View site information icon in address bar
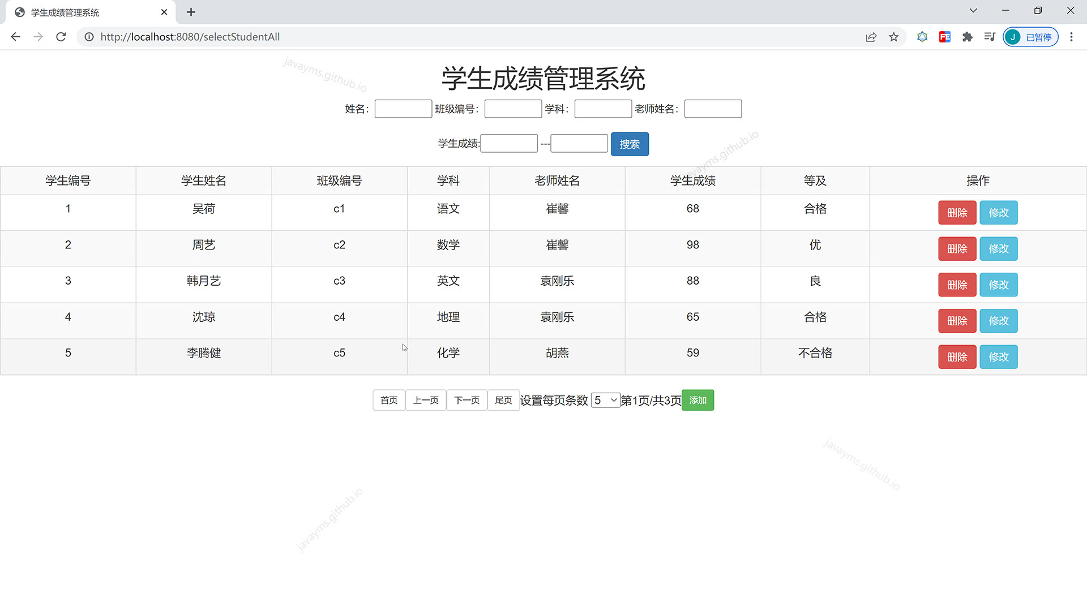Viewport: 1087px width, 611px height. pos(89,37)
